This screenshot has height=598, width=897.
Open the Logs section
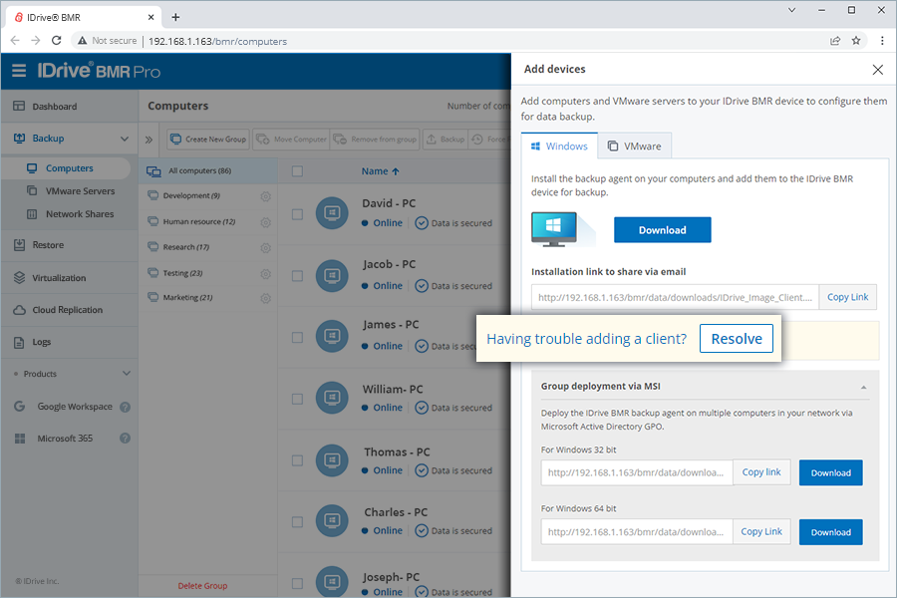click(x=41, y=342)
